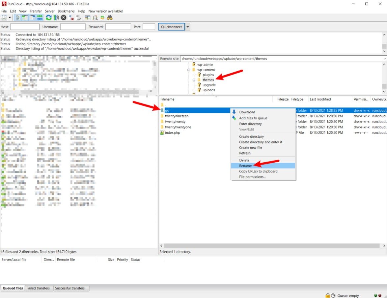The height and width of the screenshot is (298, 387).
Task: Select the upgrade folder in remote tree
Action: tap(209, 85)
